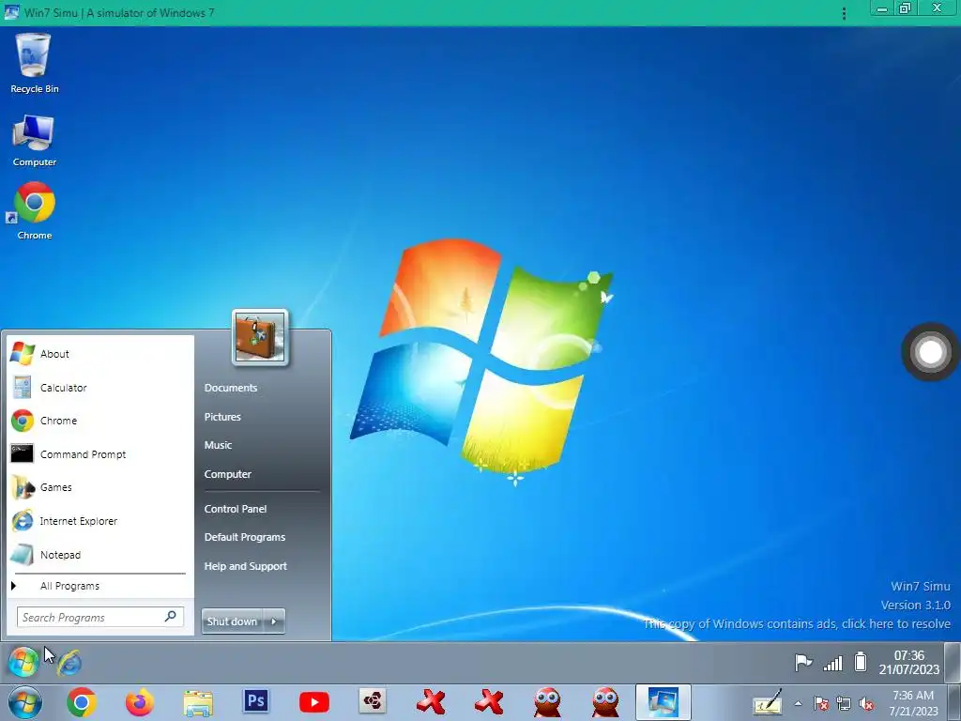Select the active Win7 Simu taskbar button

(x=664, y=702)
